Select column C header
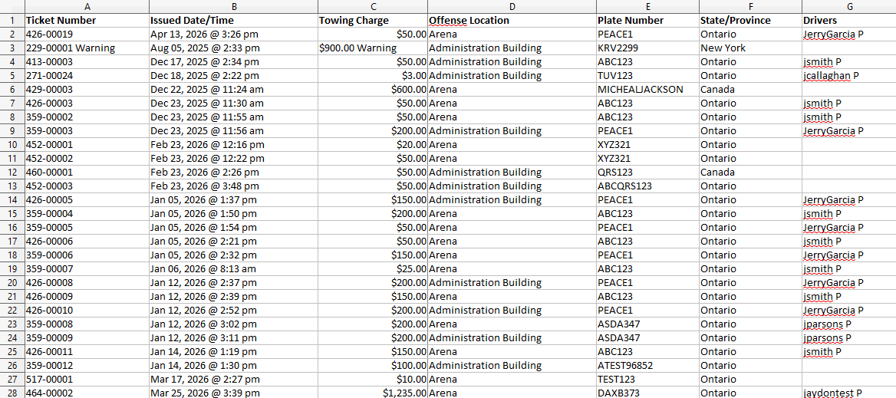 click(373, 6)
